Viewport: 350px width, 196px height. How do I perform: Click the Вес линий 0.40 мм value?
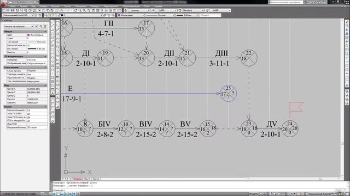(x=37, y=48)
